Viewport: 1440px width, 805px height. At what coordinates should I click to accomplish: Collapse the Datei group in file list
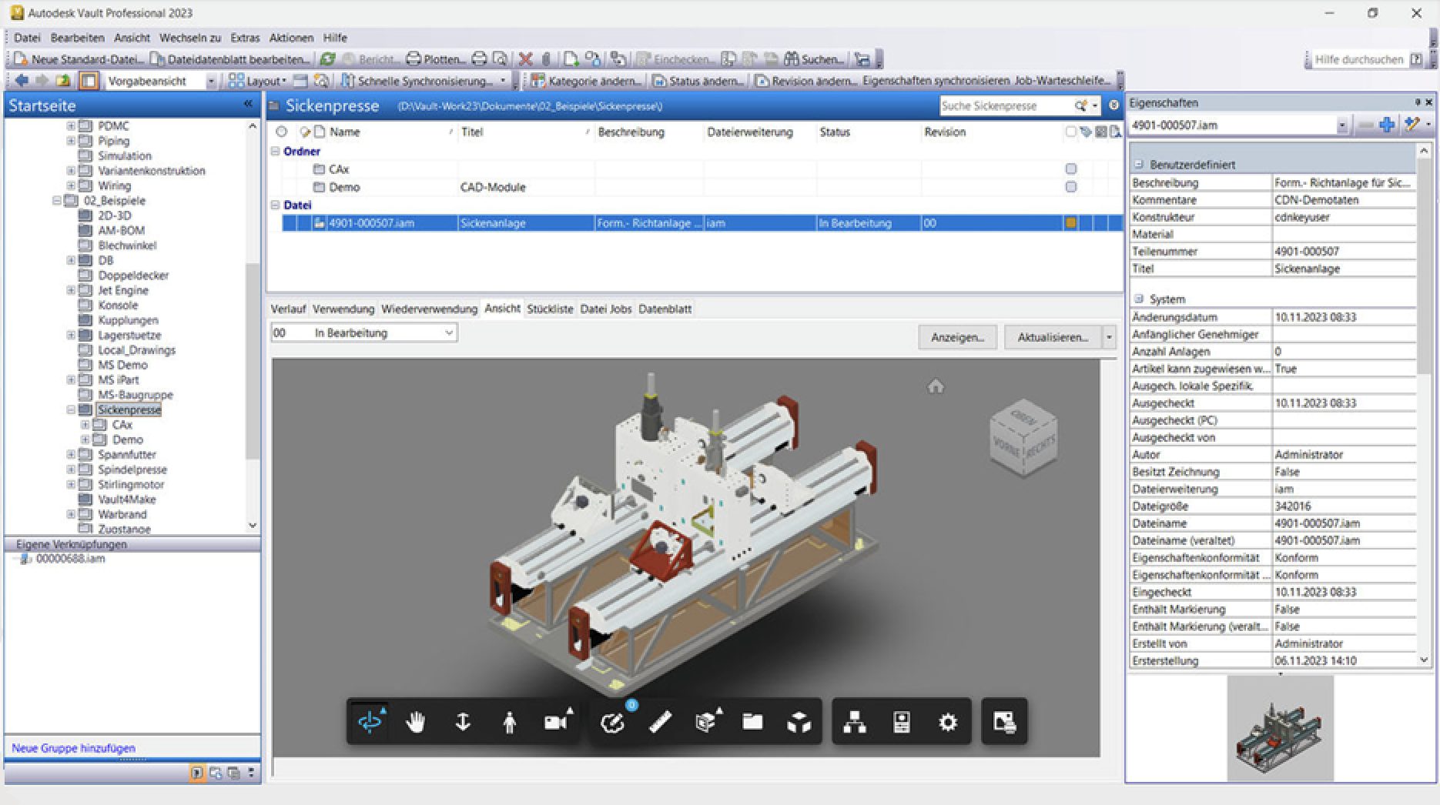point(275,205)
